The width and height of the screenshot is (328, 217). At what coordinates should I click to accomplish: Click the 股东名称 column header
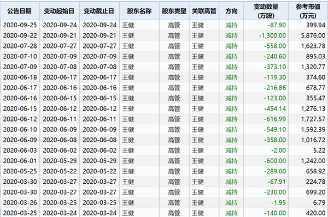(139, 11)
